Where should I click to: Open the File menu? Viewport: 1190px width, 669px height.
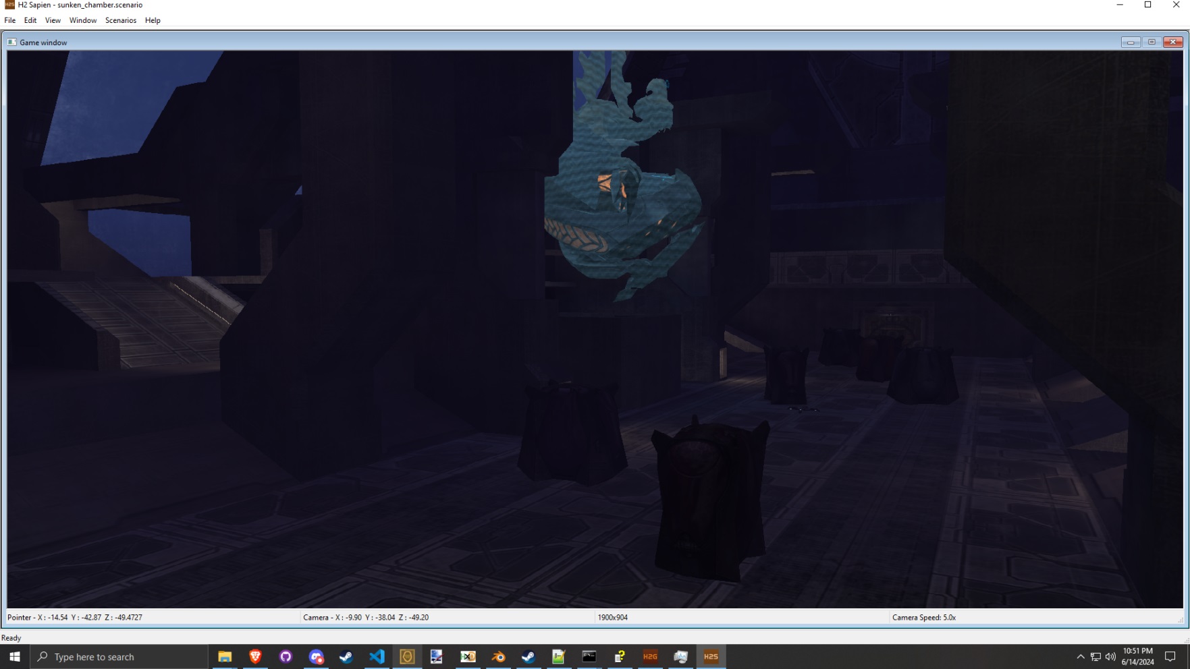10,20
